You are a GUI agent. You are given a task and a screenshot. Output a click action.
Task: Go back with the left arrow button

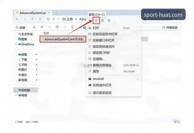pyautogui.click(x=17, y=19)
